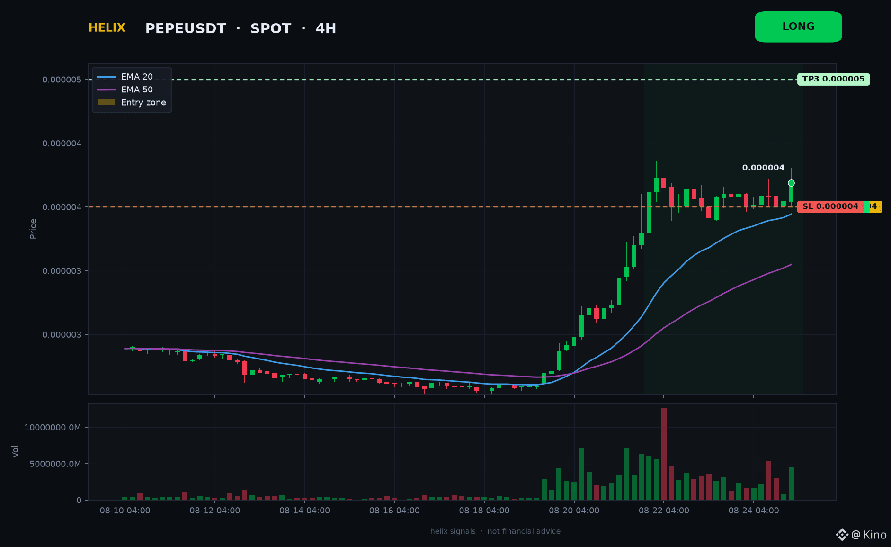Click the 08-18 04:00 date label
The width and height of the screenshot is (891, 547).
click(484, 511)
